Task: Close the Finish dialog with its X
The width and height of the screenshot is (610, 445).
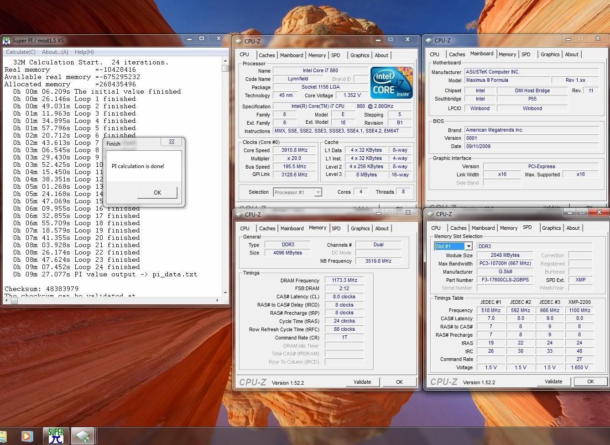Action: [x=172, y=142]
